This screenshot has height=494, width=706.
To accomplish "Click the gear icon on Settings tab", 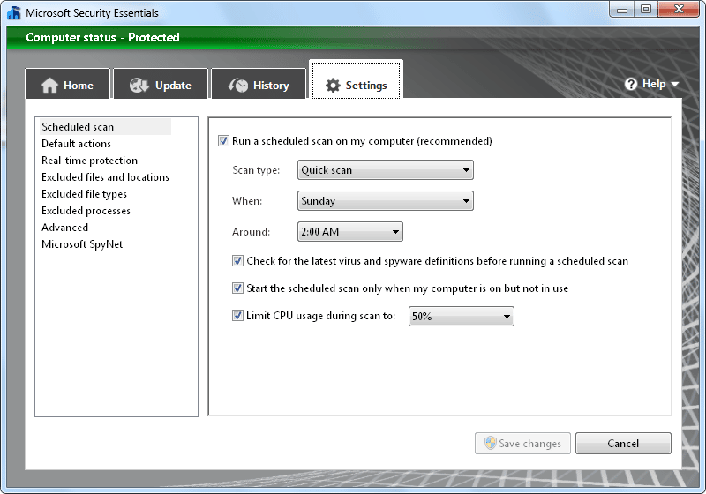I will (x=333, y=86).
